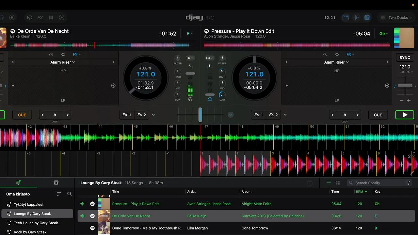The image size is (418, 235).
Task: Switch to the queue/archive library tab
Action: [56, 183]
